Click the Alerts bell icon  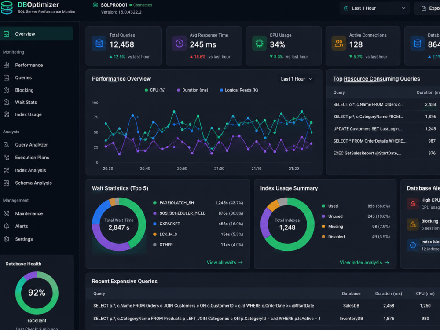click(7, 226)
